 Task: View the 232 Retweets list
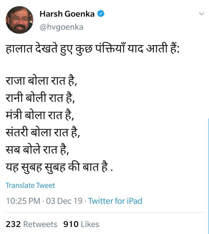pos(31,224)
